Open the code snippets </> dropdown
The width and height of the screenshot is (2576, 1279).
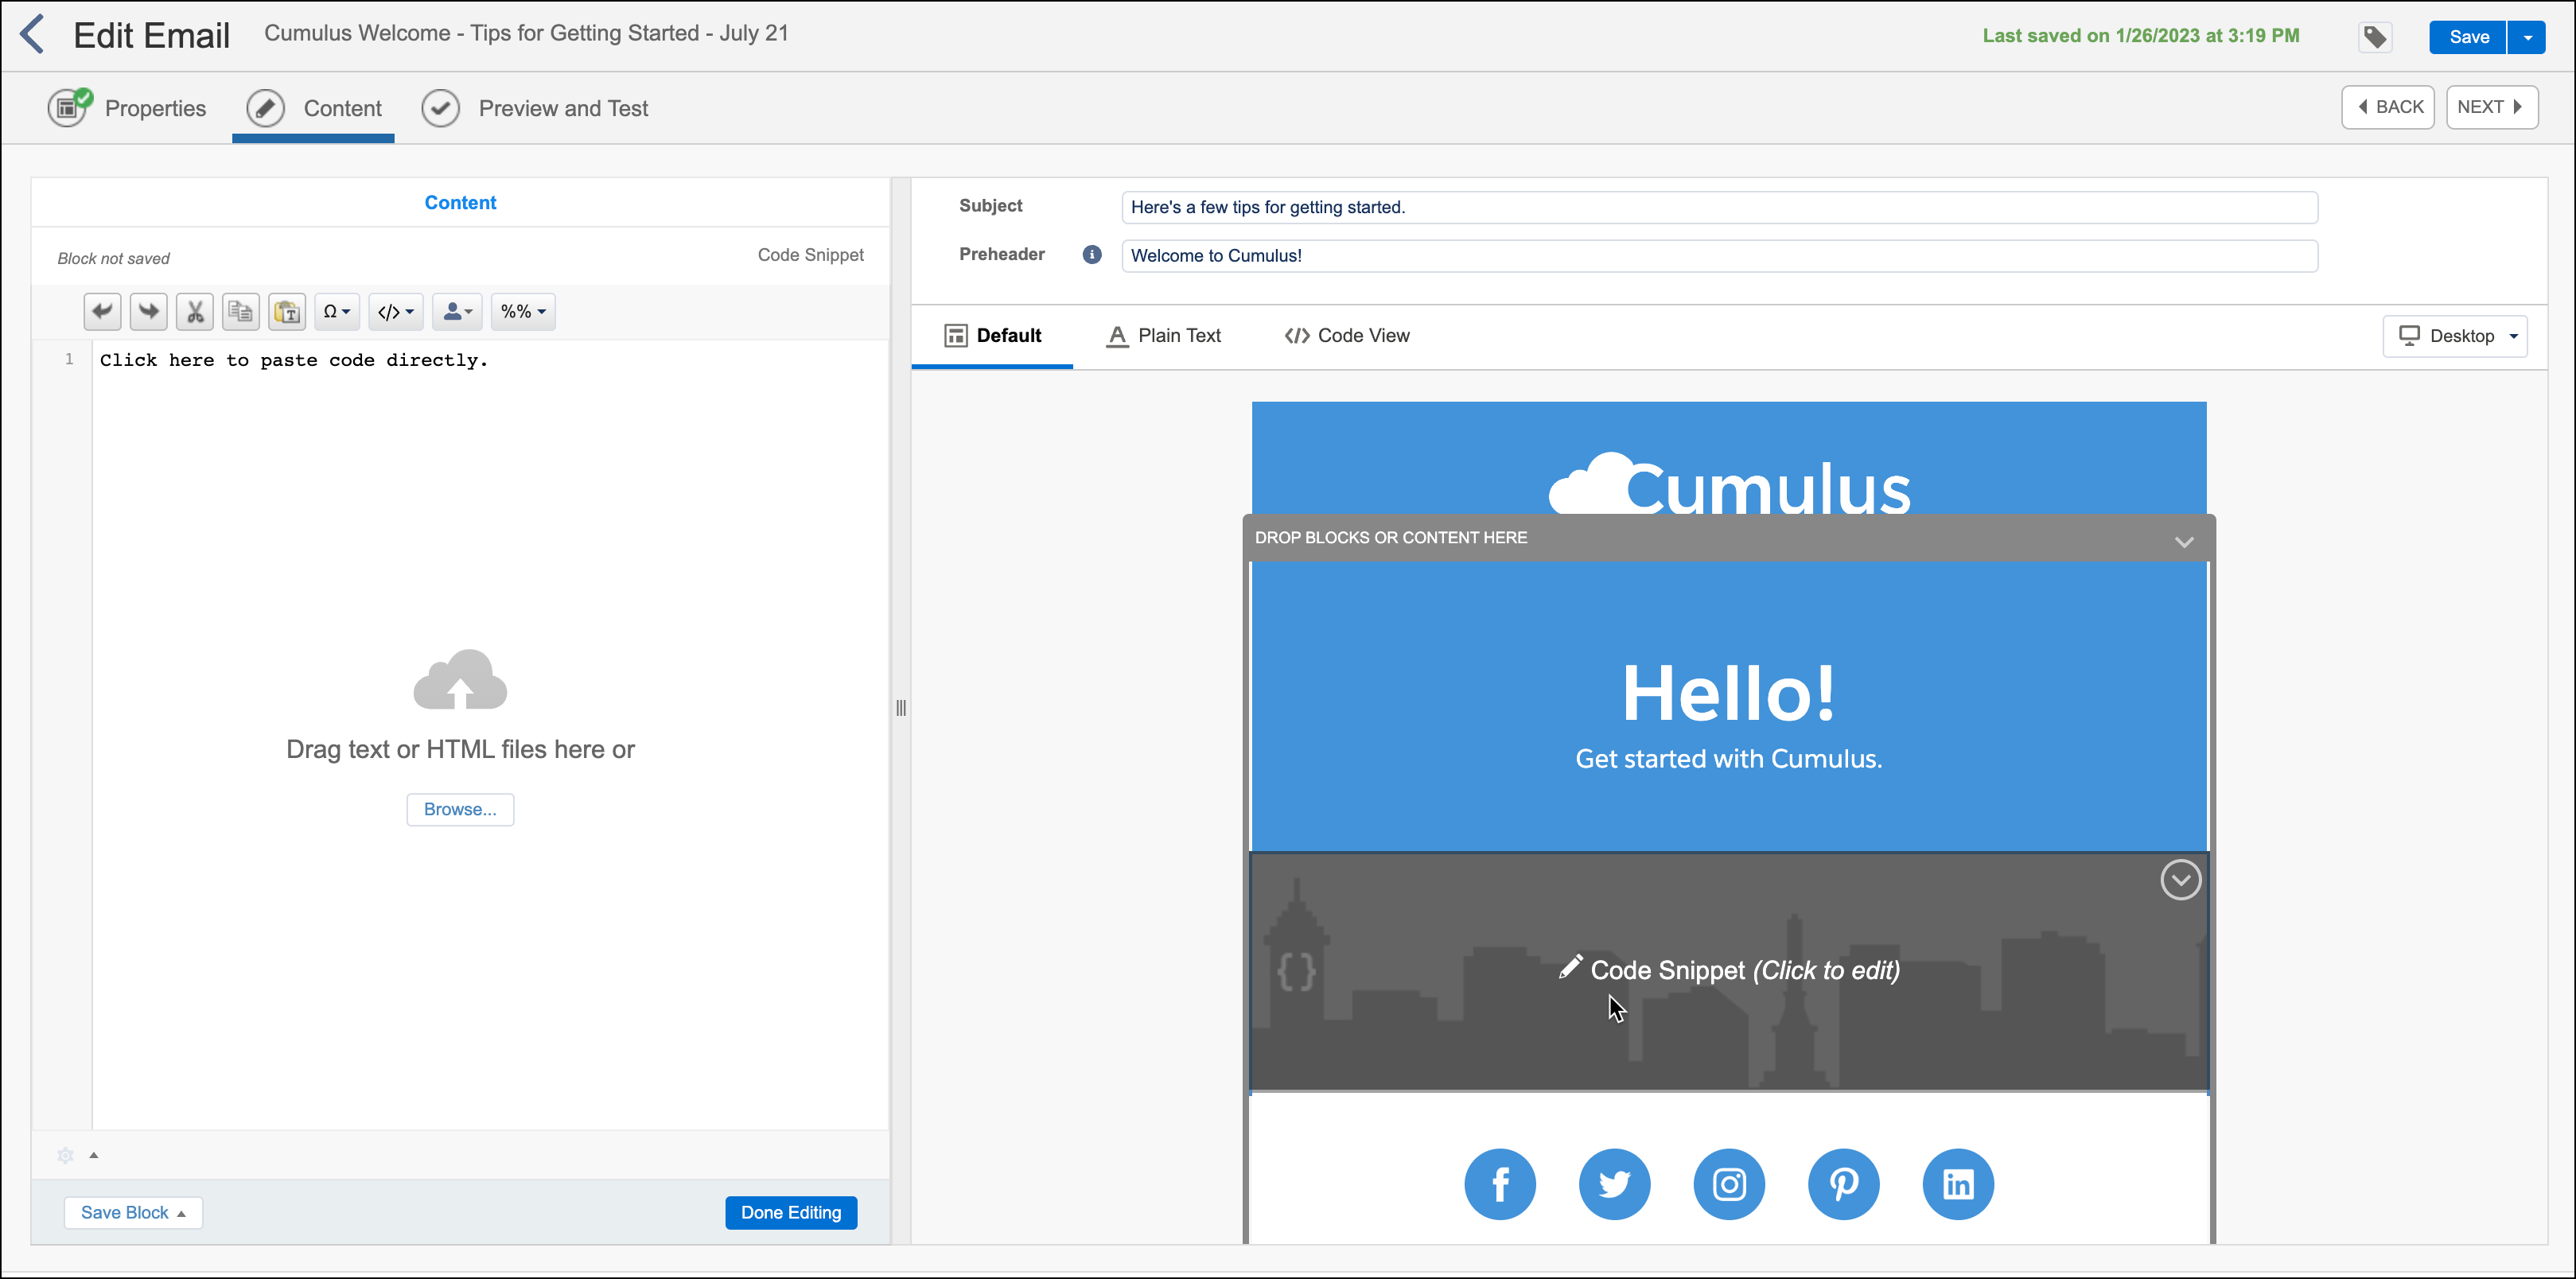(x=396, y=312)
